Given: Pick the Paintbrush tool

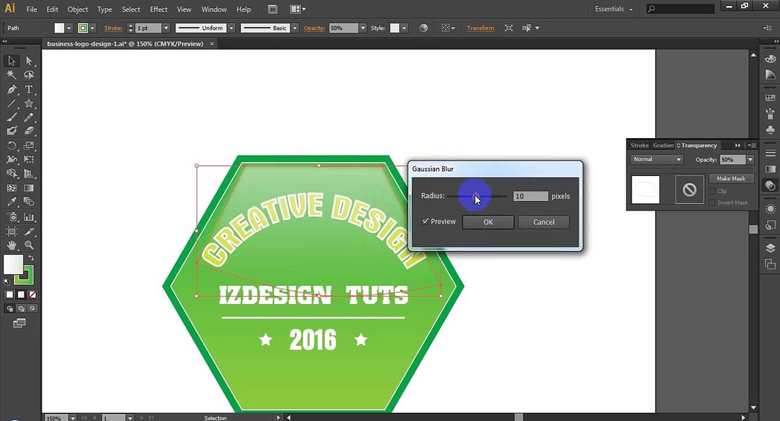Looking at the screenshot, I should [x=12, y=118].
